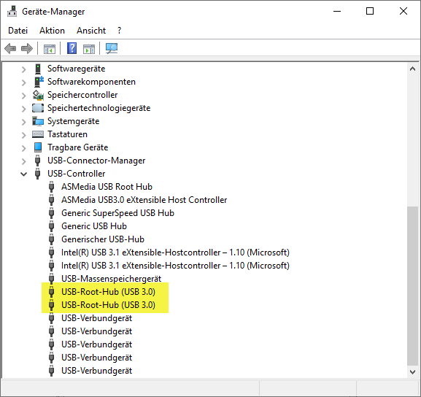This screenshot has width=421, height=397.
Task: Open the Aktion menu
Action: pyautogui.click(x=52, y=31)
